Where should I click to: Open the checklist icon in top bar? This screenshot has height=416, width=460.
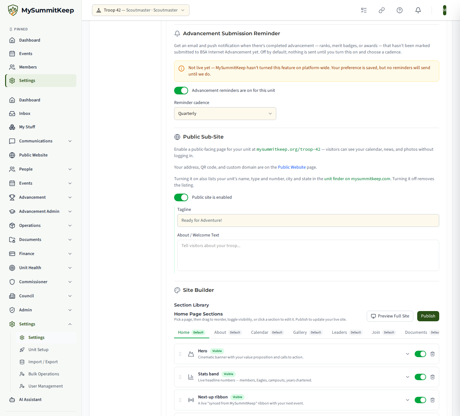364,10
